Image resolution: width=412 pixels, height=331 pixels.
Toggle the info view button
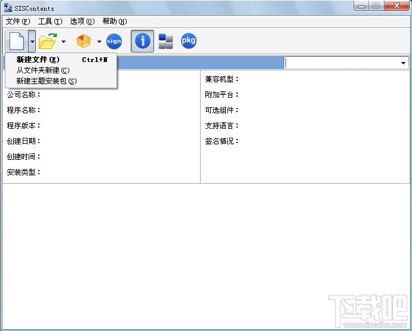click(x=143, y=41)
